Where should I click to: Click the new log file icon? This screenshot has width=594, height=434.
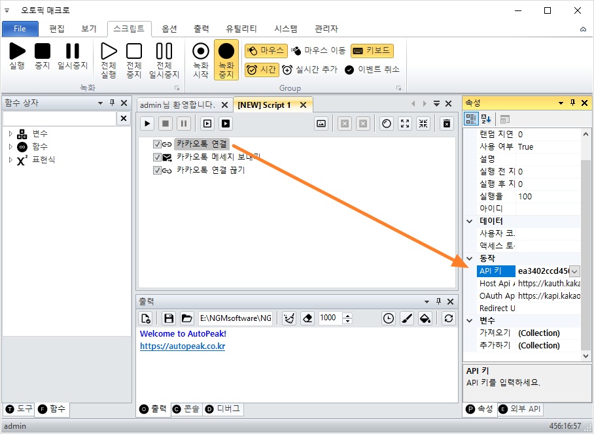point(146,318)
